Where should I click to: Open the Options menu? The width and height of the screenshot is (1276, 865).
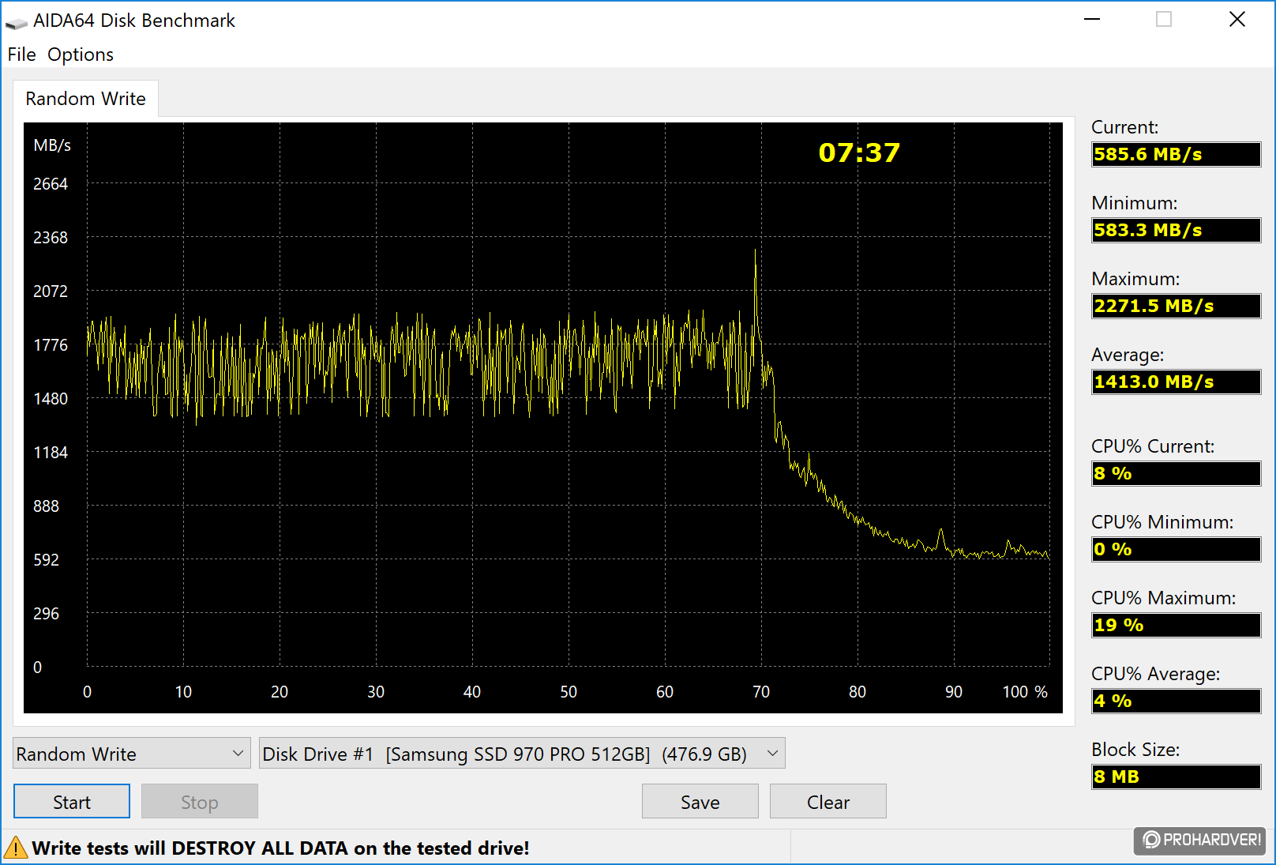[81, 55]
